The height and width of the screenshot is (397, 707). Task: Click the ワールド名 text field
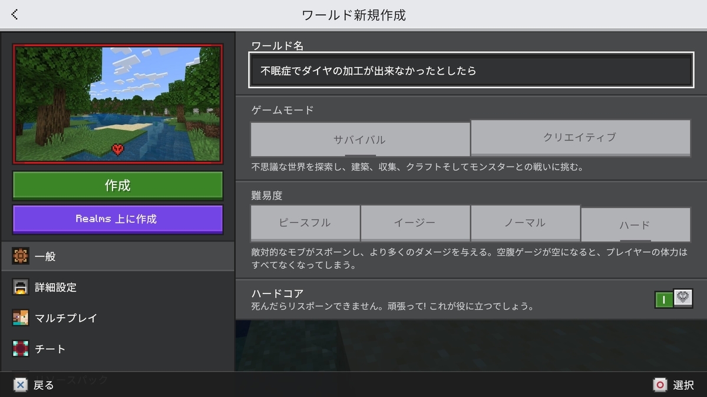point(471,71)
